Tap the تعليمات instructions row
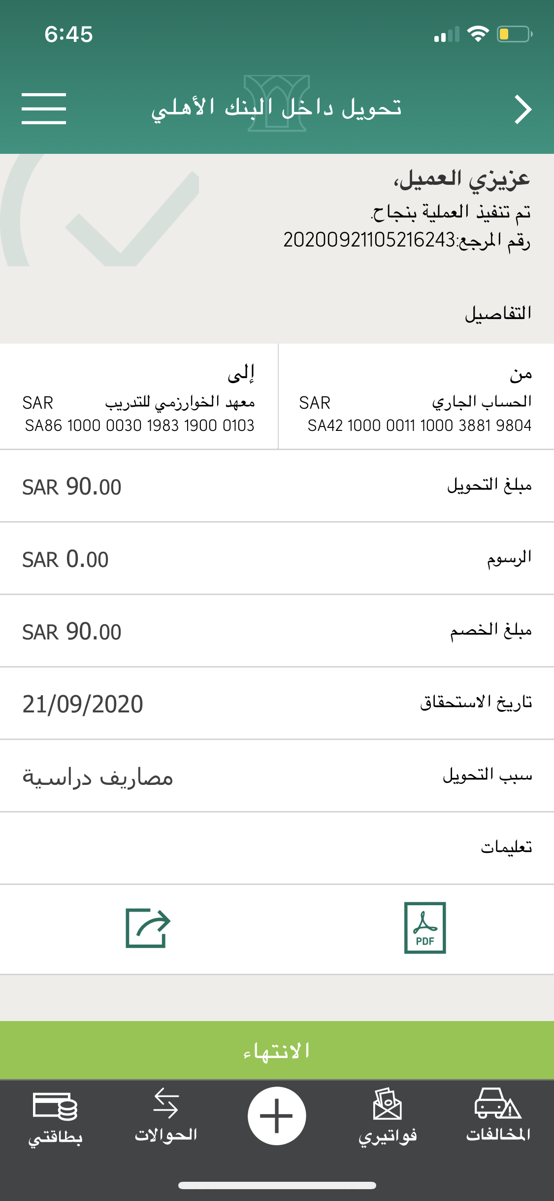 pyautogui.click(x=277, y=848)
